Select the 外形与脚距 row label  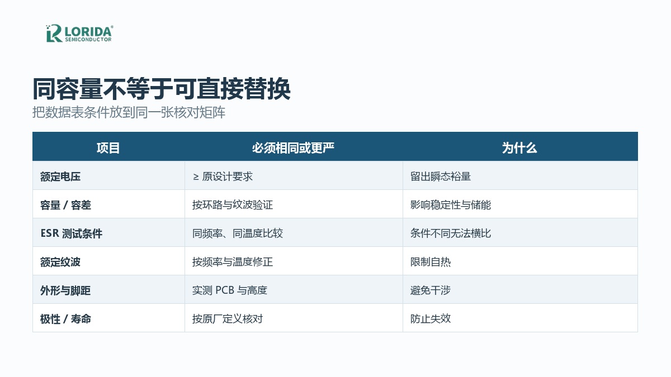108,290
